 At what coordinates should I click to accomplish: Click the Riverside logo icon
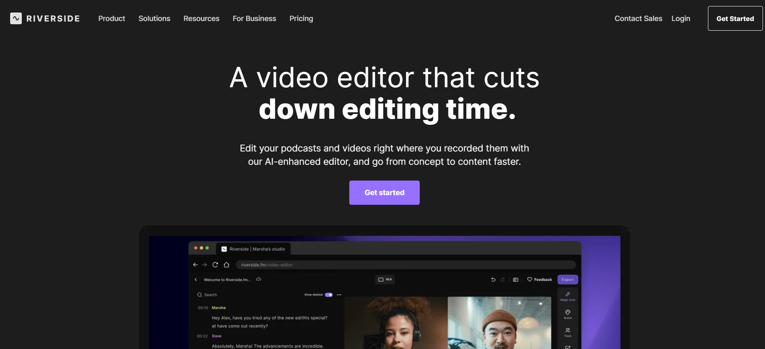pyautogui.click(x=16, y=19)
